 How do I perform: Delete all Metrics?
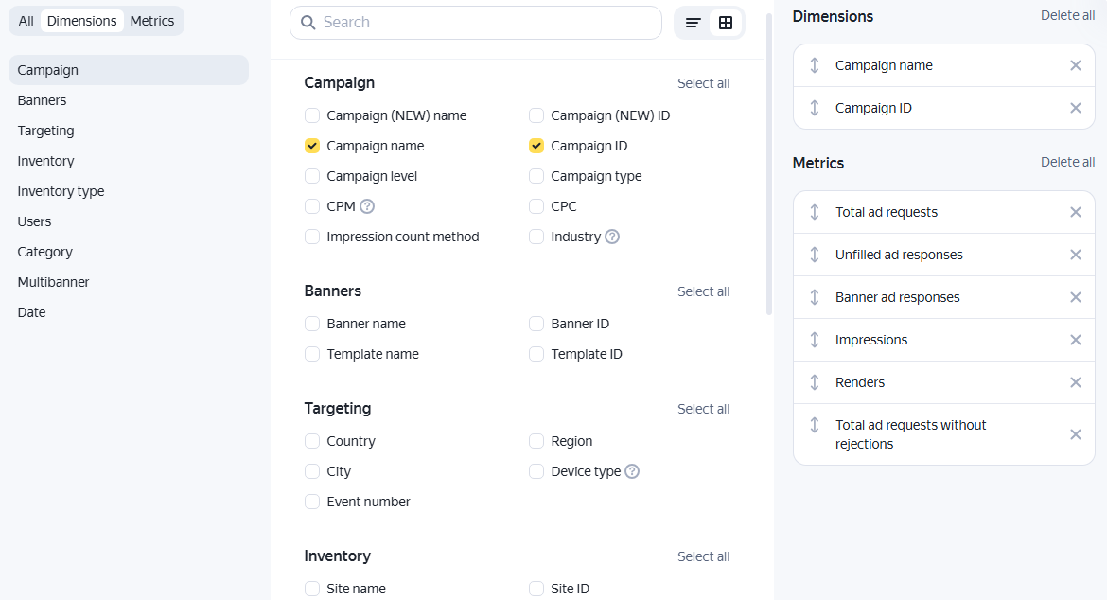point(1067,162)
